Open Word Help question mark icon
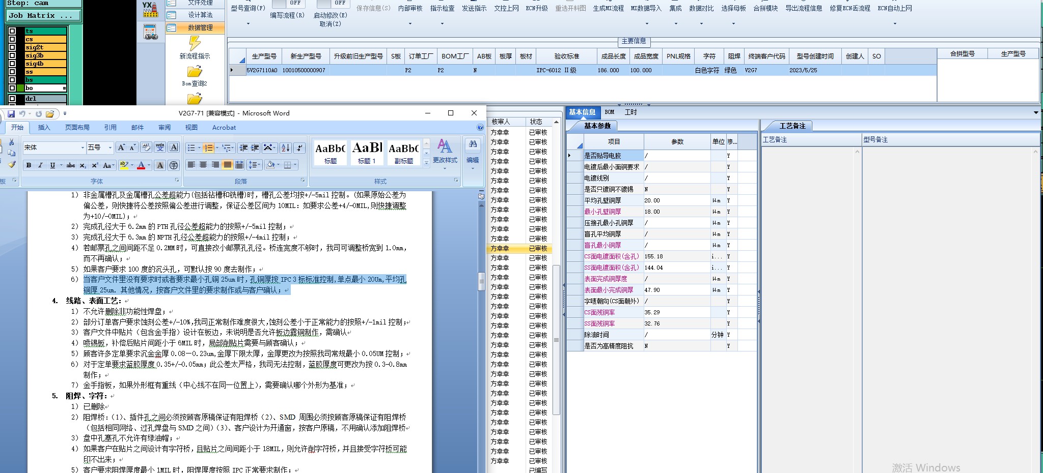The height and width of the screenshot is (473, 1043). coord(480,128)
